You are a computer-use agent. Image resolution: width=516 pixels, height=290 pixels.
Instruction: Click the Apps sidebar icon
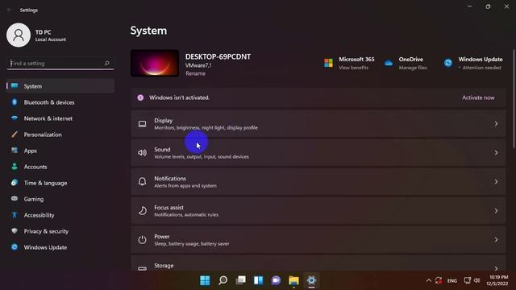pos(15,151)
